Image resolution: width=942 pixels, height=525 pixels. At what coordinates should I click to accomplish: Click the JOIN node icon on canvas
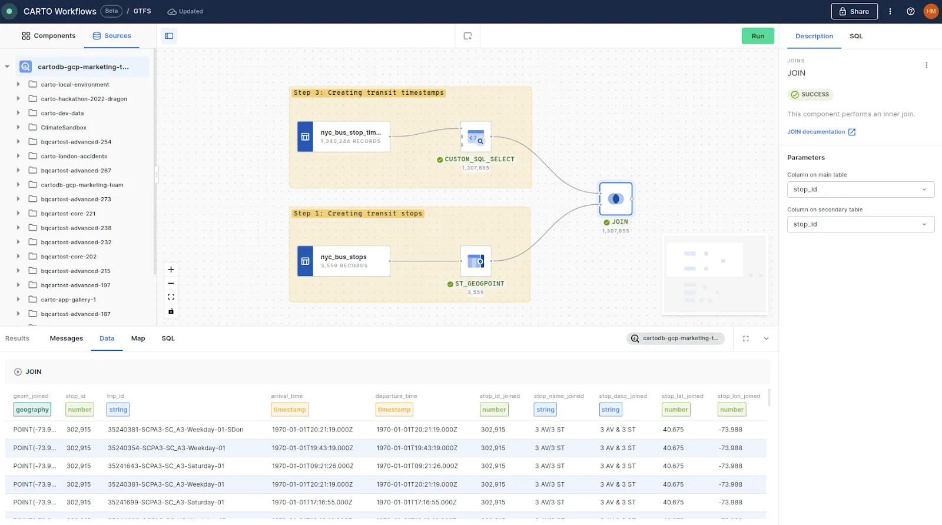click(615, 199)
